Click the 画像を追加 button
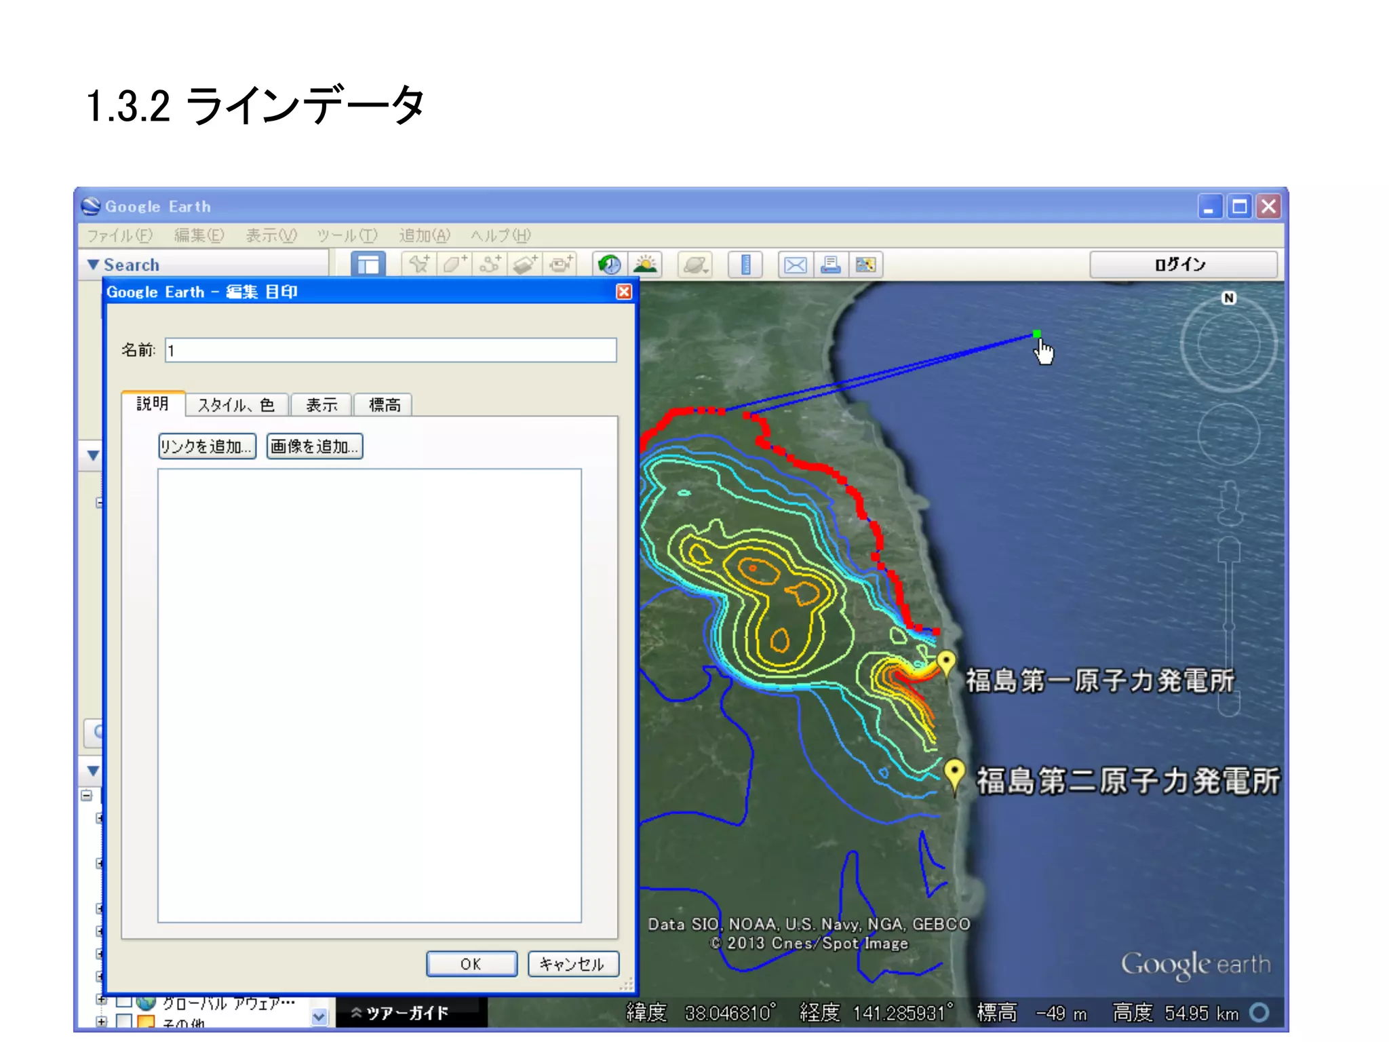 pos(315,446)
